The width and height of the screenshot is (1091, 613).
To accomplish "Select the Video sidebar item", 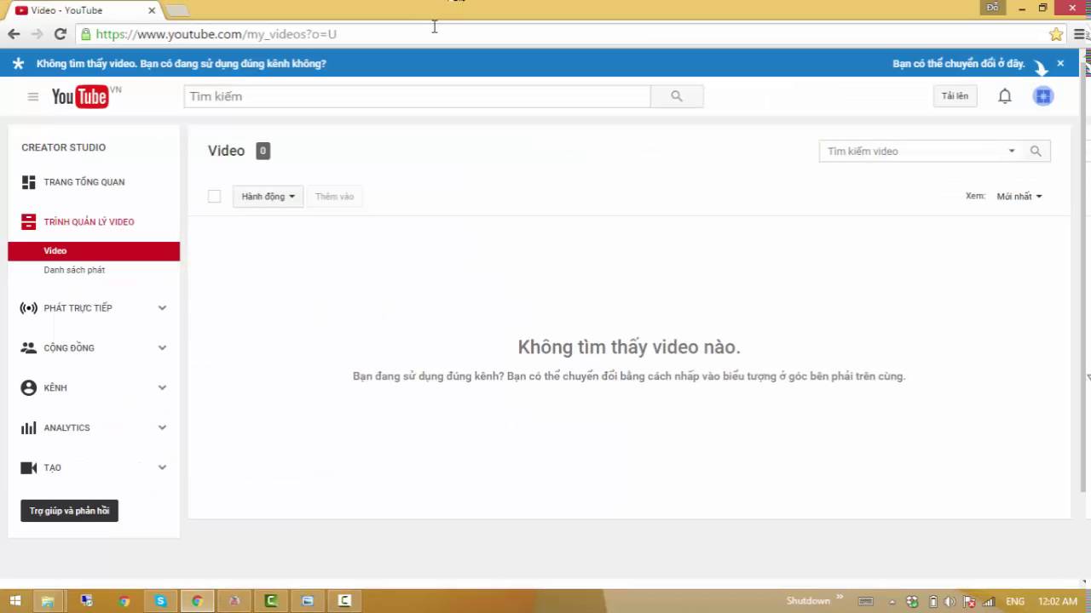I will (94, 251).
